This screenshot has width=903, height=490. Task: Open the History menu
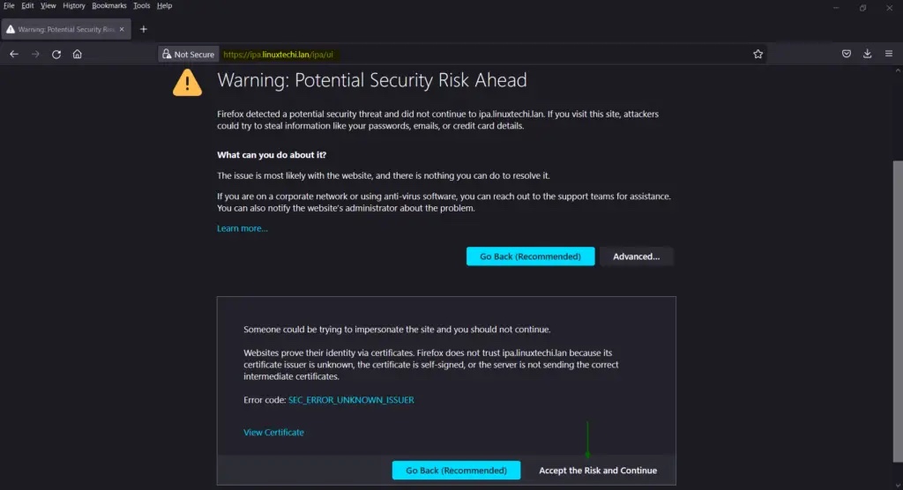point(74,5)
